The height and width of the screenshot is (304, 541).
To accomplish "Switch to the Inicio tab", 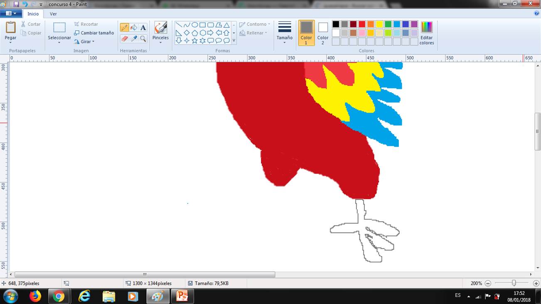I will click(x=33, y=14).
